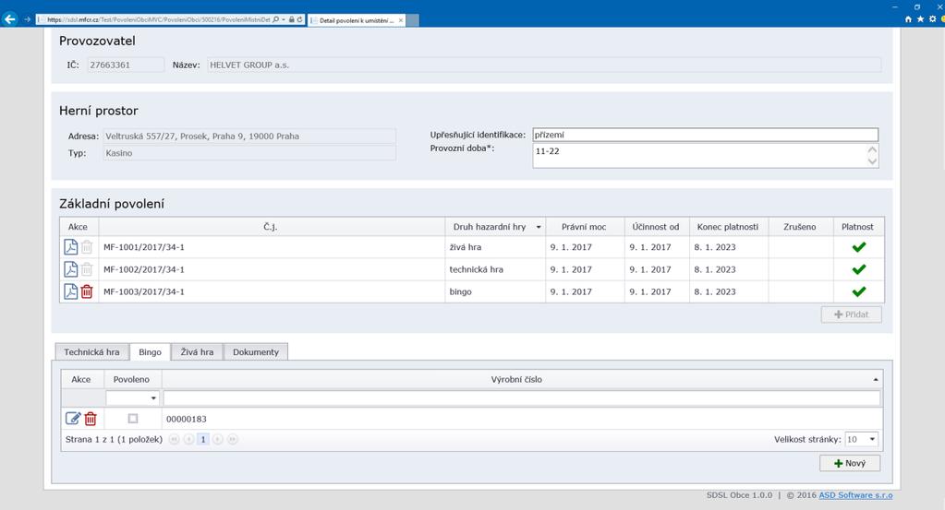
Task: Click greyed trash icon in MF-1002/2017/34-1 row
Action: point(87,268)
